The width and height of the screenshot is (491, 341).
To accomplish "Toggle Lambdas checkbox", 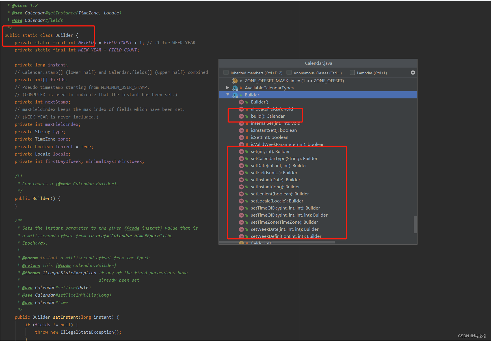I will (352, 73).
